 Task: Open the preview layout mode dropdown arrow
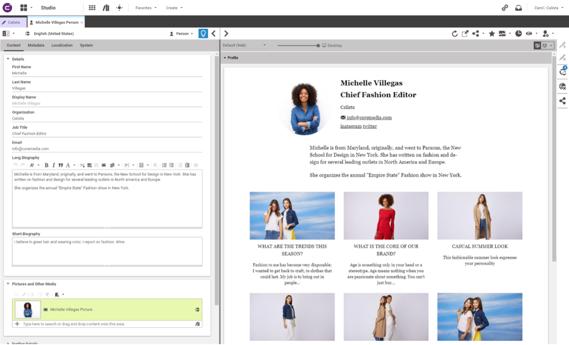tap(551, 45)
